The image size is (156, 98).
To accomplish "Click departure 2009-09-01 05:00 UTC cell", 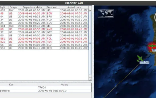I will pyautogui.click(x=32, y=10).
